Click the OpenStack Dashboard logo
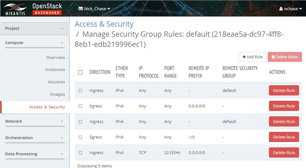This screenshot has height=168, width=306. 47,9
